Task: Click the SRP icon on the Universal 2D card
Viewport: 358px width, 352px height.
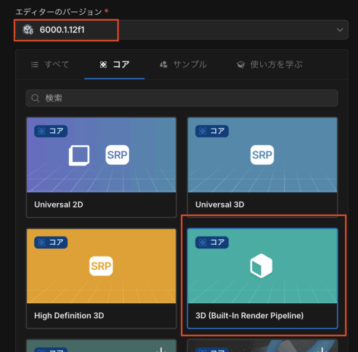Action: click(x=117, y=155)
